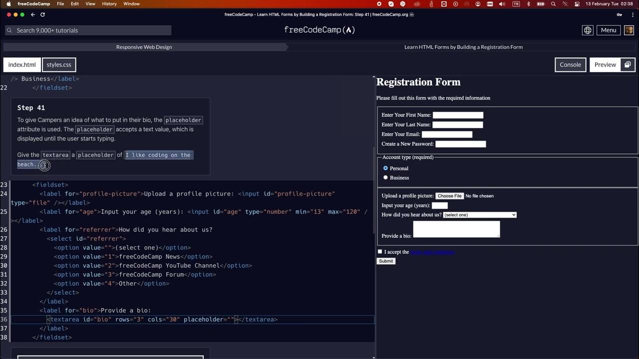Open the How did you hear dropdown
This screenshot has height=359, width=639.
tap(480, 215)
